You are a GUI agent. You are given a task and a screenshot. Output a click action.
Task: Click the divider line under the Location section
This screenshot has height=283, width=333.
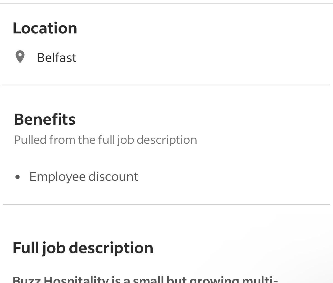tap(166, 85)
